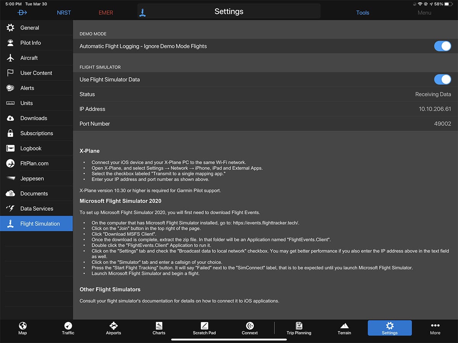This screenshot has height=343, width=458.
Task: Select the Flight Simulation sidebar item
Action: click(x=36, y=224)
